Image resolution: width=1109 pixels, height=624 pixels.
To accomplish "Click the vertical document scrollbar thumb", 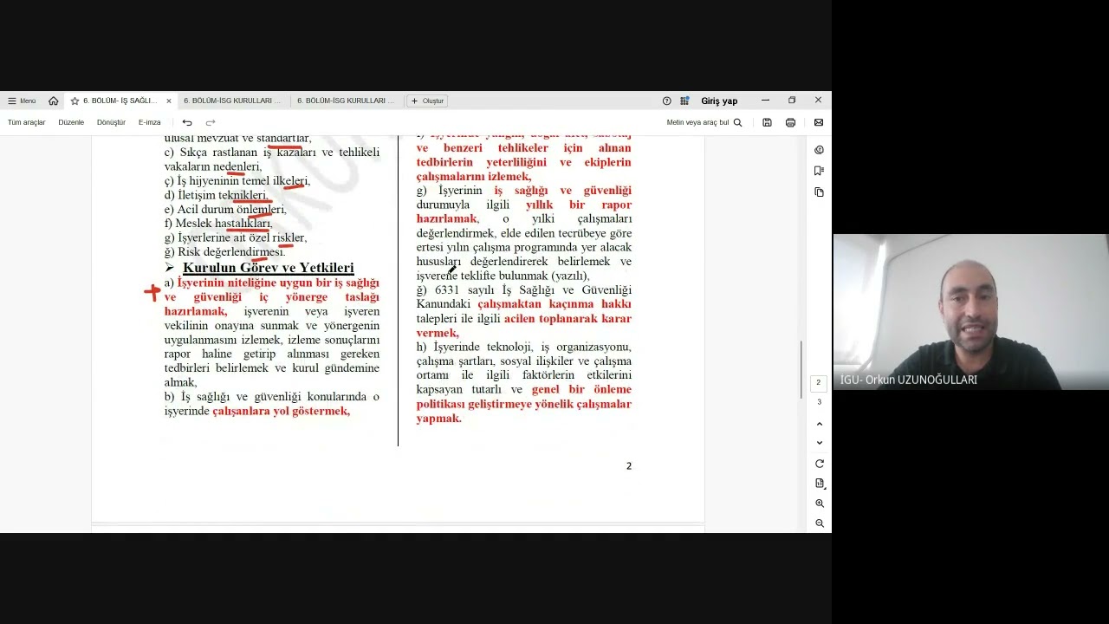I will tap(801, 368).
